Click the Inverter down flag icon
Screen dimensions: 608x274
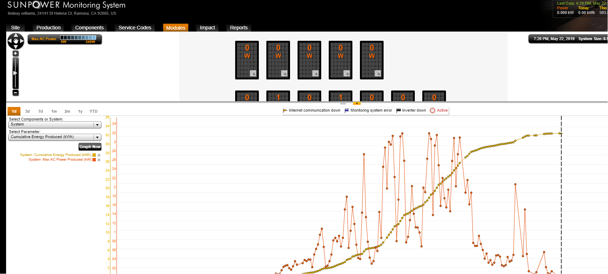(398, 111)
